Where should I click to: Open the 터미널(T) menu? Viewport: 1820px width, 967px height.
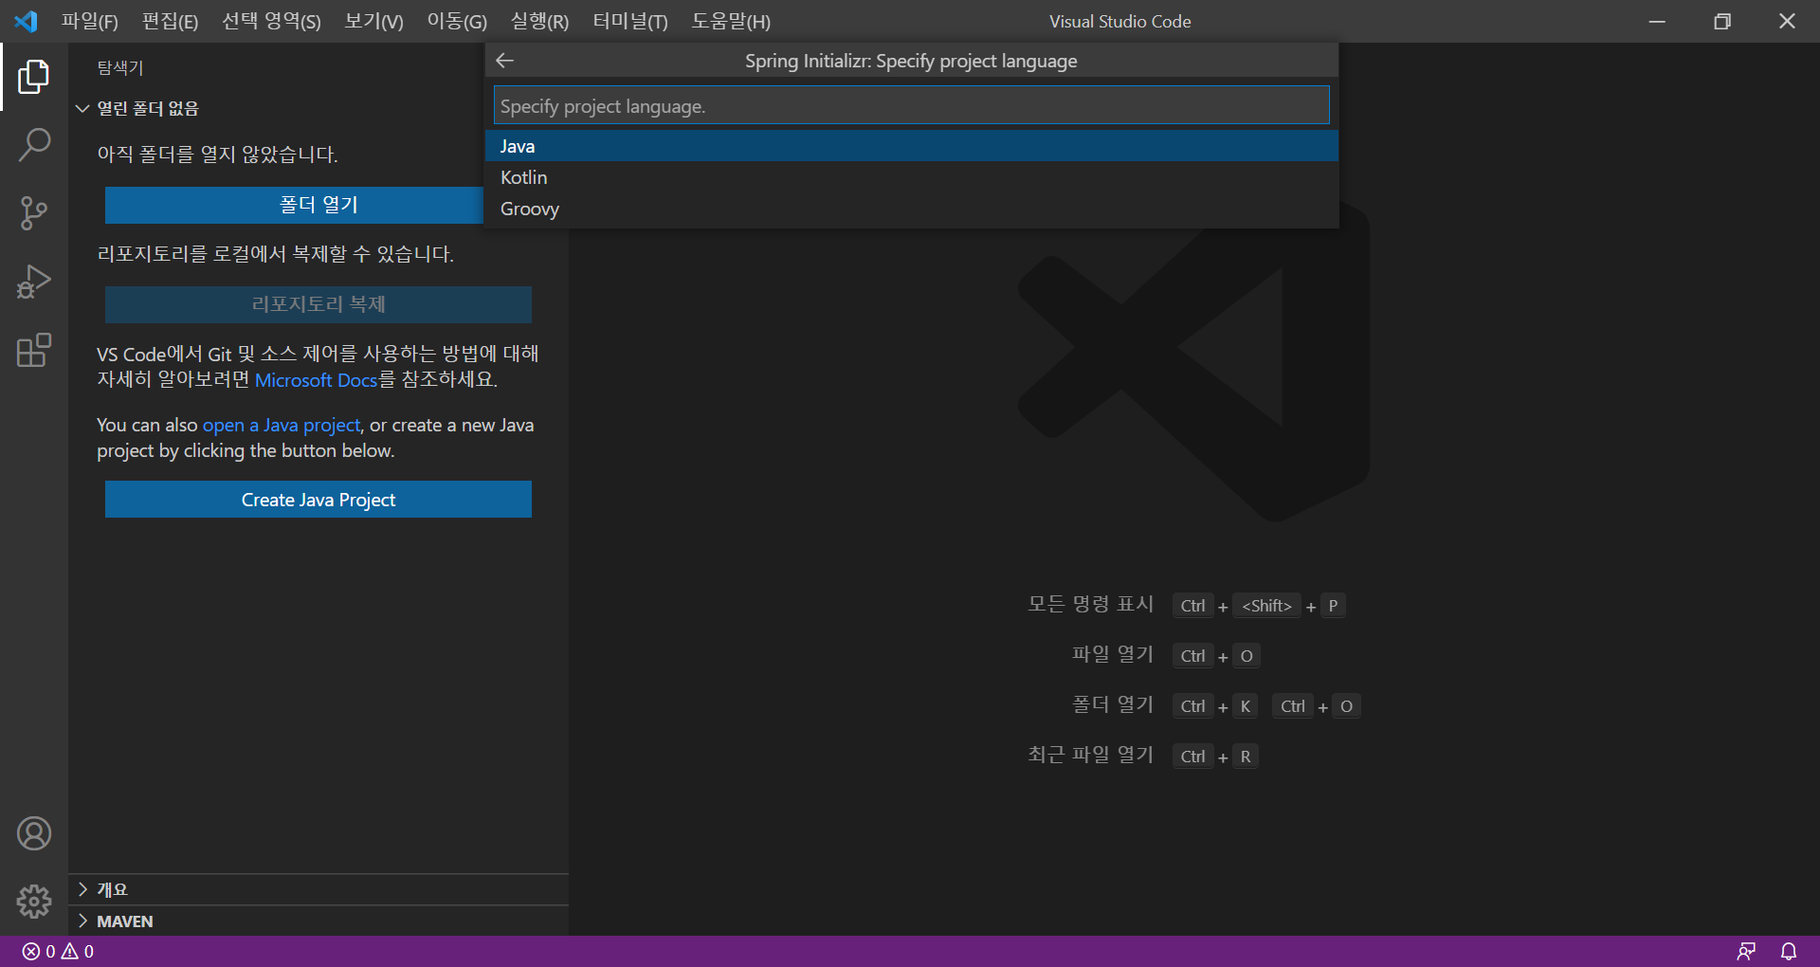point(630,21)
